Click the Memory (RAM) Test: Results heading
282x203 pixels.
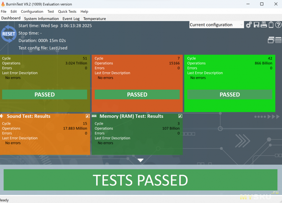(131, 116)
